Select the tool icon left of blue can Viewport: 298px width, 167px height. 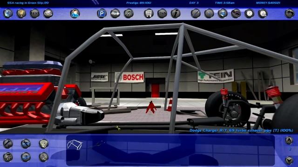tap(209, 13)
